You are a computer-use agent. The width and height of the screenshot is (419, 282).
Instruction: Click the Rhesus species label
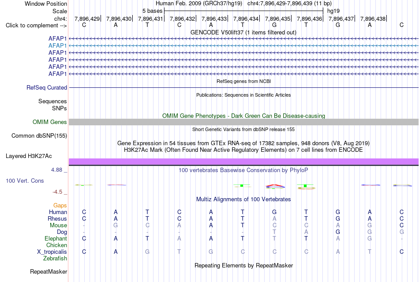[x=57, y=218]
